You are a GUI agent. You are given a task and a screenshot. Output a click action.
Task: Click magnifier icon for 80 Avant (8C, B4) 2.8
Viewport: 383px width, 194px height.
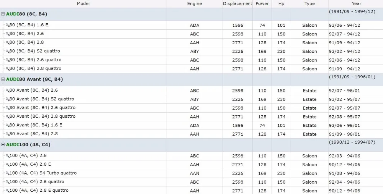click(x=7, y=134)
